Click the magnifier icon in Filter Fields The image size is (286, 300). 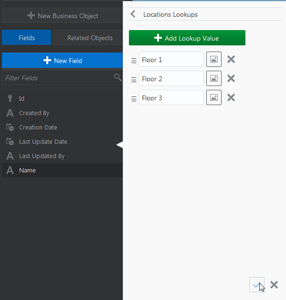coord(117,77)
